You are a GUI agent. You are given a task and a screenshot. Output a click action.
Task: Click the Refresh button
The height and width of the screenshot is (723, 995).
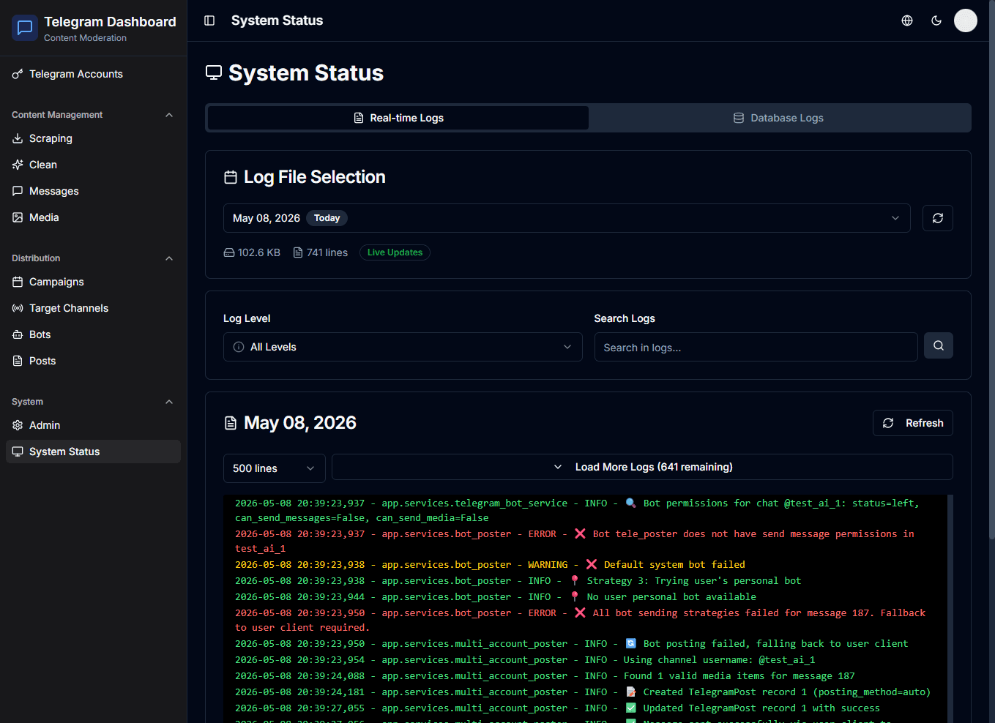point(913,423)
